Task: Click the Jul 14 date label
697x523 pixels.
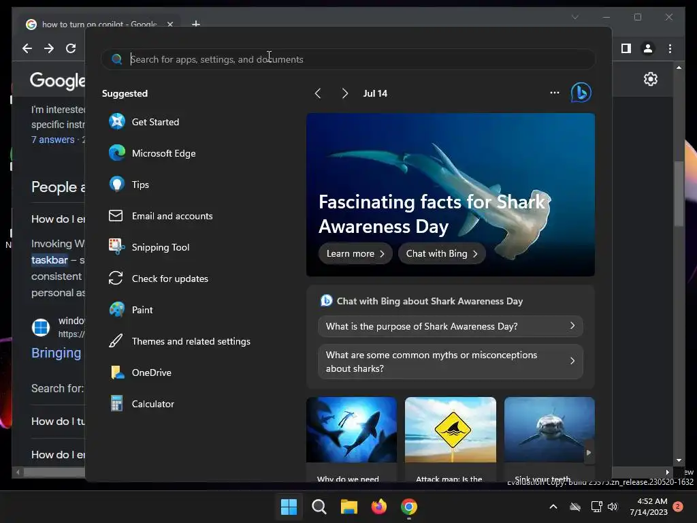Action: (375, 93)
